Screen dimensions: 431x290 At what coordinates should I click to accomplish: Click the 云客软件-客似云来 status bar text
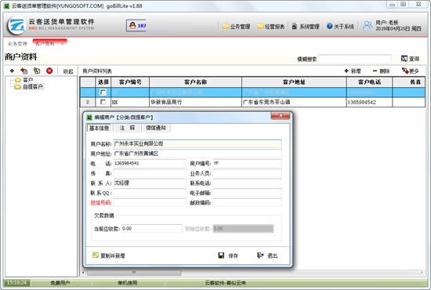tap(226, 283)
